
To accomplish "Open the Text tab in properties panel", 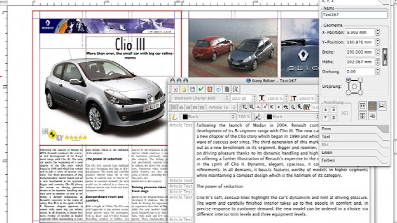I will (326, 137).
